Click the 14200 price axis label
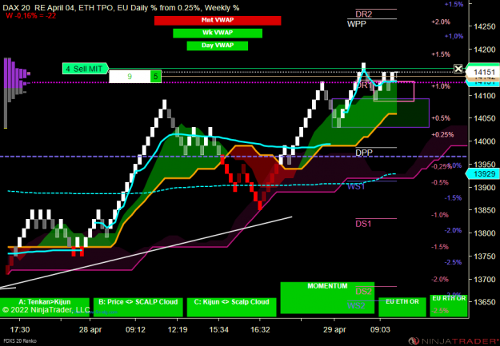The width and height of the screenshot is (500, 346). (485, 50)
